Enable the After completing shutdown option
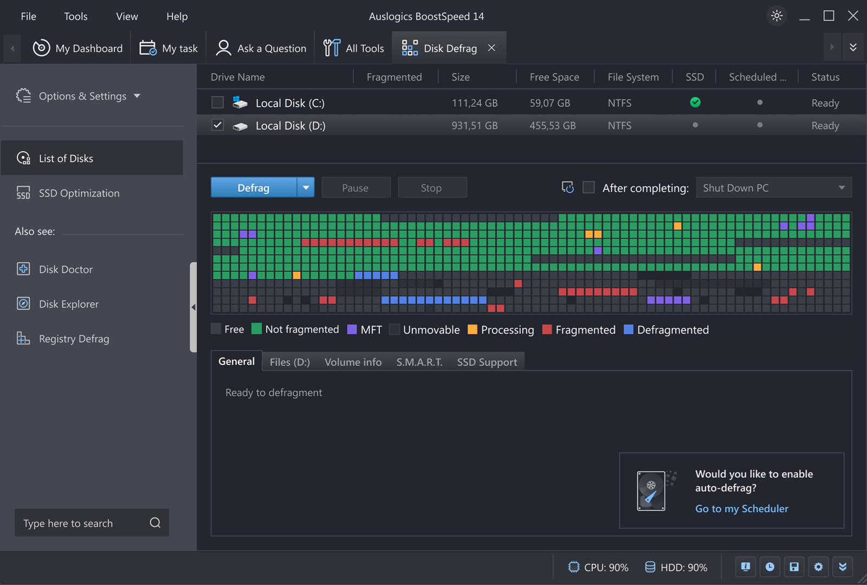 point(588,187)
